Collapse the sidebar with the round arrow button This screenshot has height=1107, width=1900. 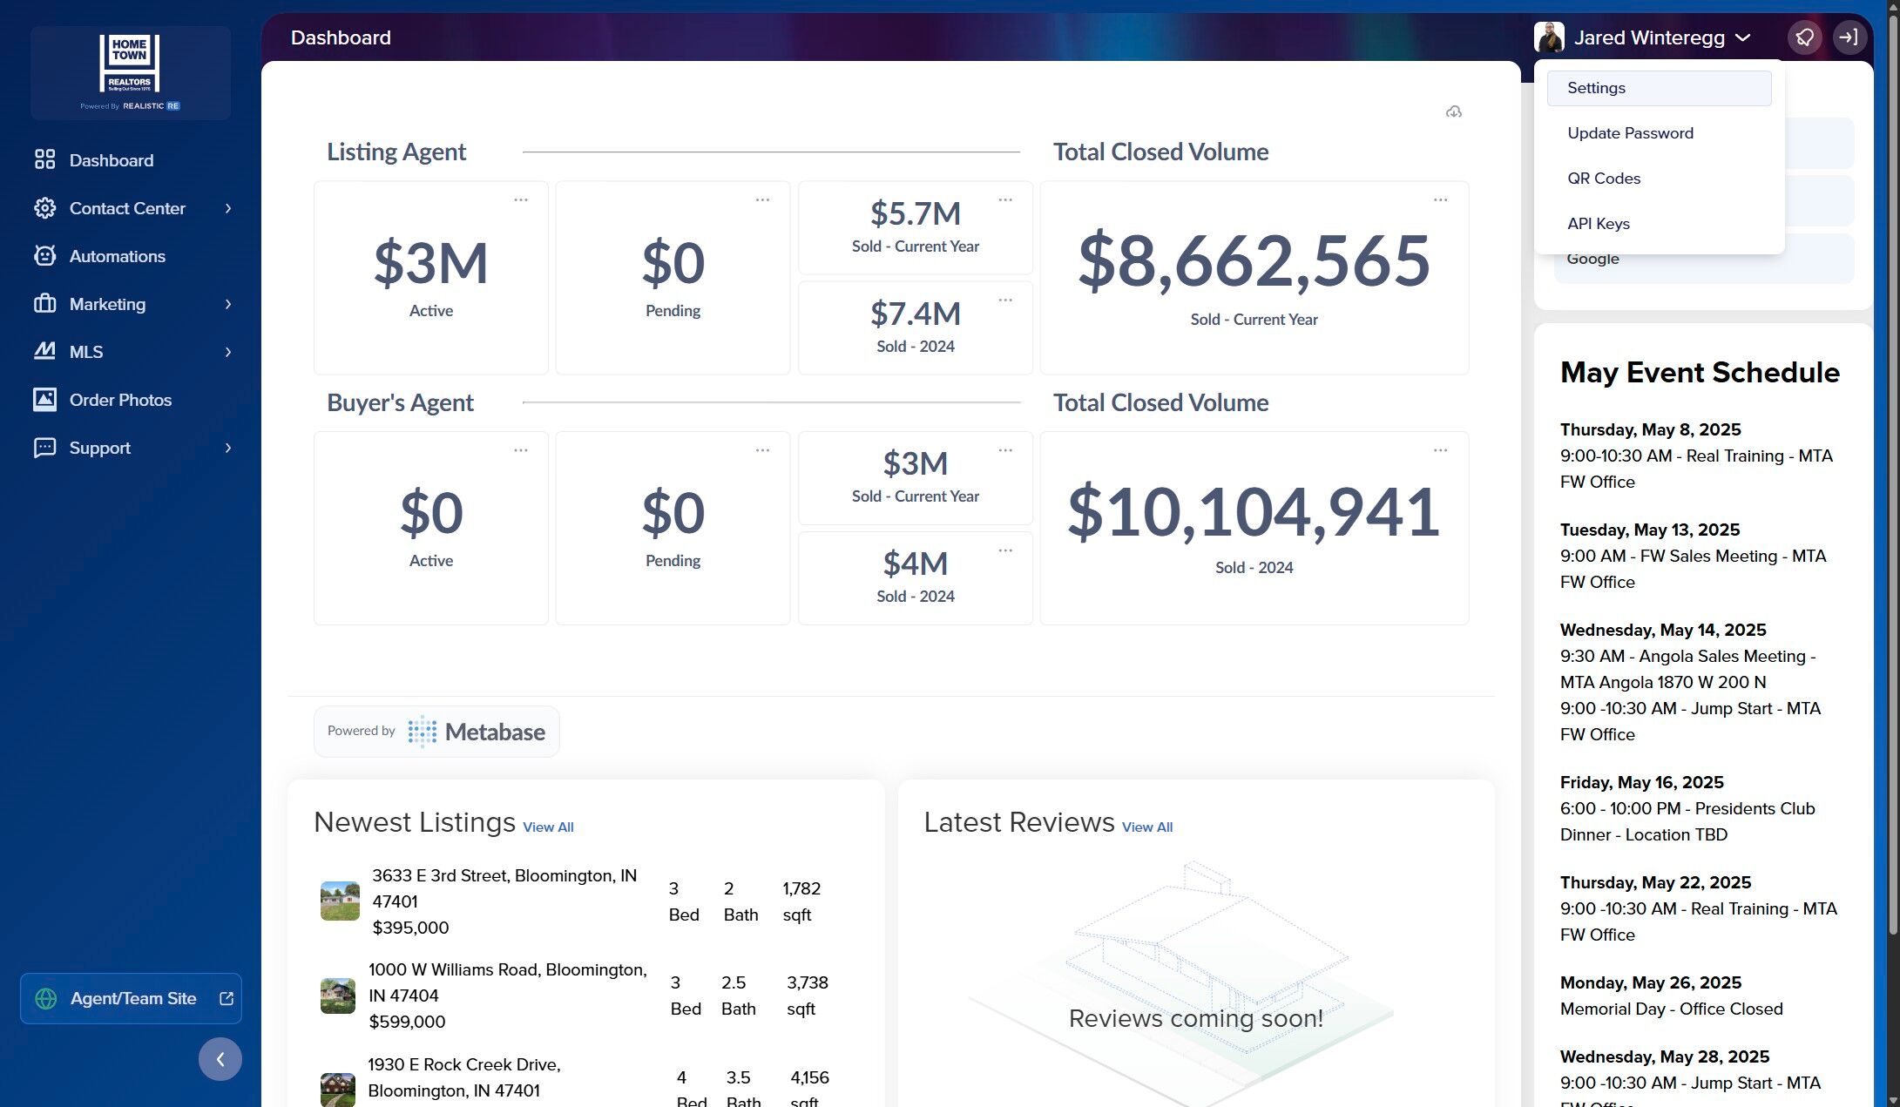pyautogui.click(x=220, y=1059)
